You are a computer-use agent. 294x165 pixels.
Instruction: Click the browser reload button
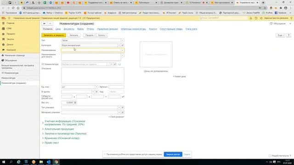click(13, 8)
